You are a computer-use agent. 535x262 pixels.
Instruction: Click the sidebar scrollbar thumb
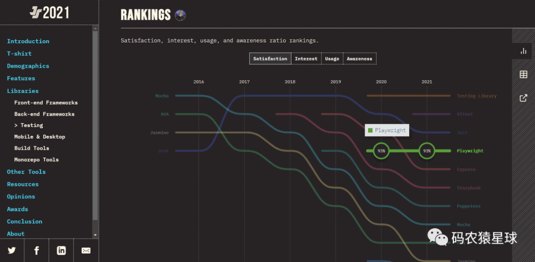tap(95, 126)
